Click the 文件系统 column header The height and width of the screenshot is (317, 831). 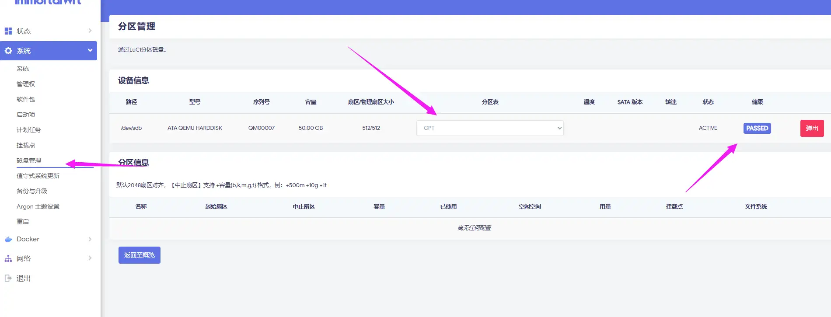pos(756,206)
